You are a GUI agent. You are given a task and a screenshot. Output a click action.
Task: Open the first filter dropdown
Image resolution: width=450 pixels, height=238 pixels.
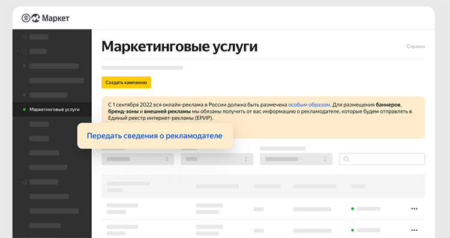point(138,159)
